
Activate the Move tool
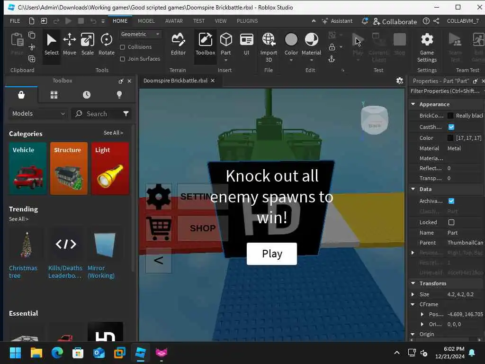click(70, 45)
